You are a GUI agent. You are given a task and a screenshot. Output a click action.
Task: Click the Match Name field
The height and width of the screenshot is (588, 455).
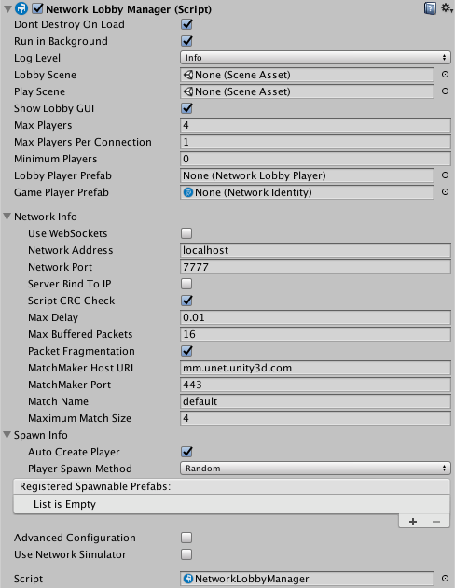[x=315, y=401]
